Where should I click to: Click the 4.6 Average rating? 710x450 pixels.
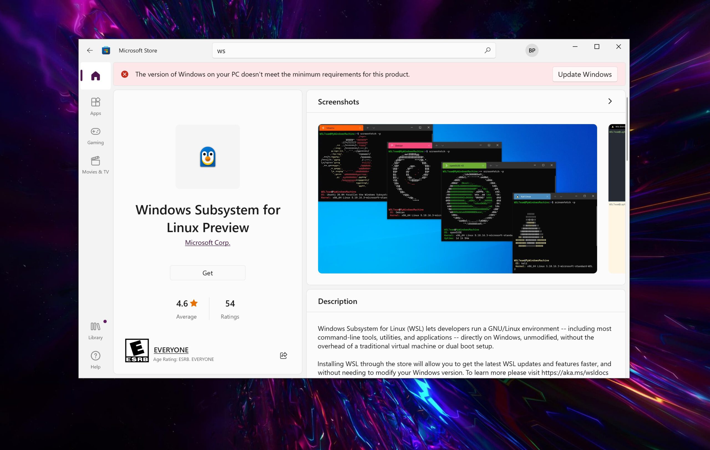[187, 309]
